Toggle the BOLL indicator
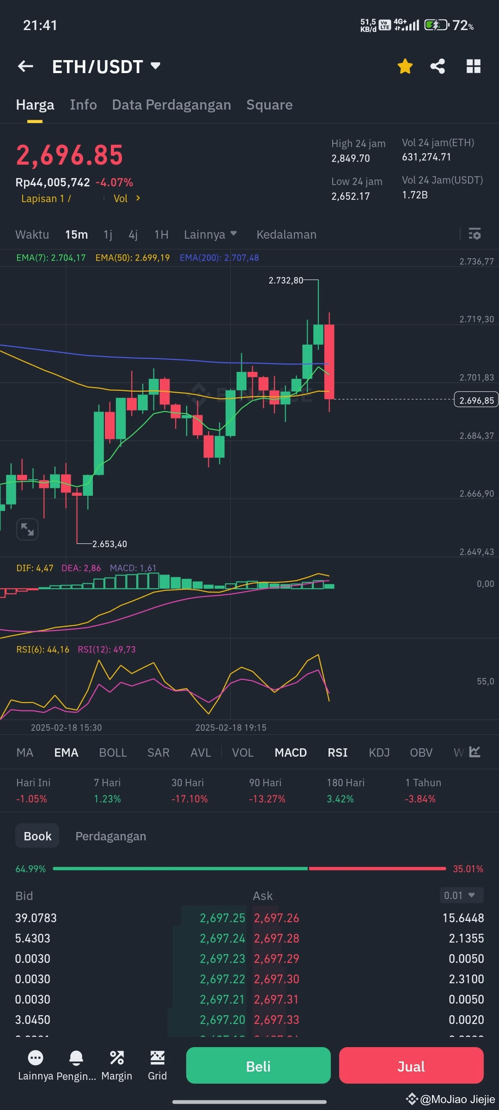The height and width of the screenshot is (1110, 499). (113, 752)
